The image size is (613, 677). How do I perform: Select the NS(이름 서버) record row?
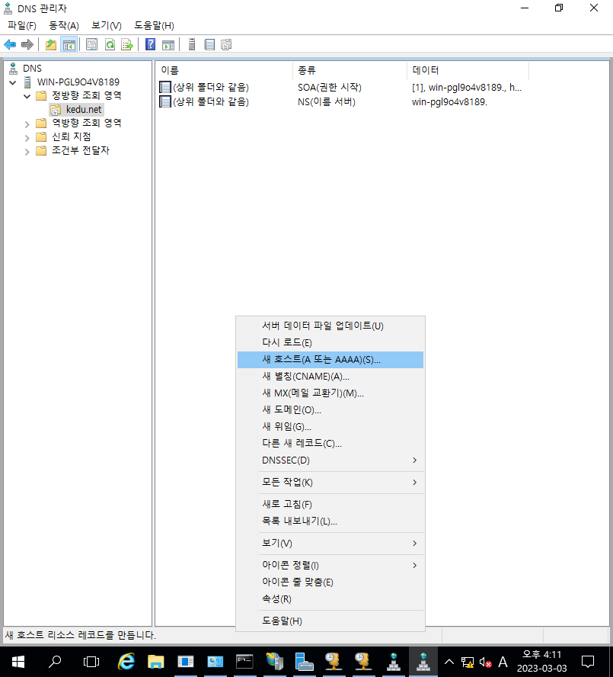[x=341, y=102]
